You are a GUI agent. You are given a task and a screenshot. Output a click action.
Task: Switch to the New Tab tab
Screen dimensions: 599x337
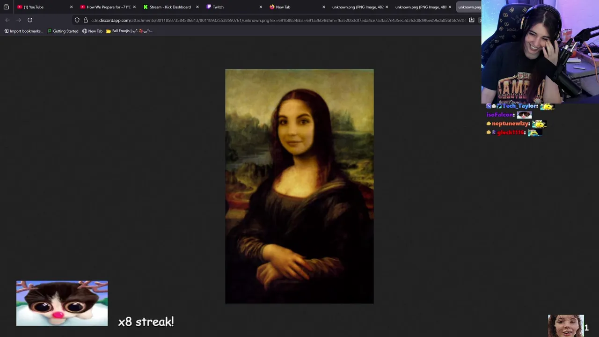pyautogui.click(x=297, y=7)
